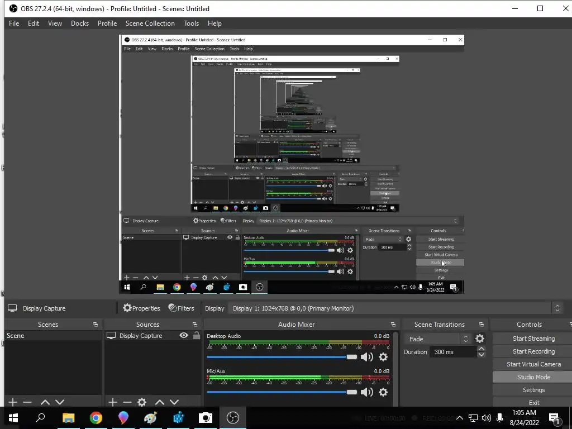Open the Help menu
Image resolution: width=572 pixels, height=429 pixels.
(214, 23)
